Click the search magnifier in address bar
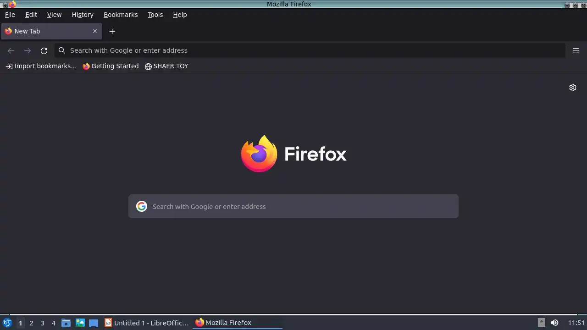This screenshot has width=587, height=330. point(62,50)
